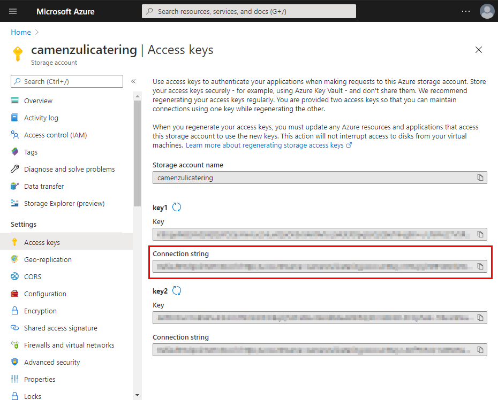Viewport: 498px width, 400px height.
Task: Follow the regenerating storage access keys link
Action: (267, 145)
